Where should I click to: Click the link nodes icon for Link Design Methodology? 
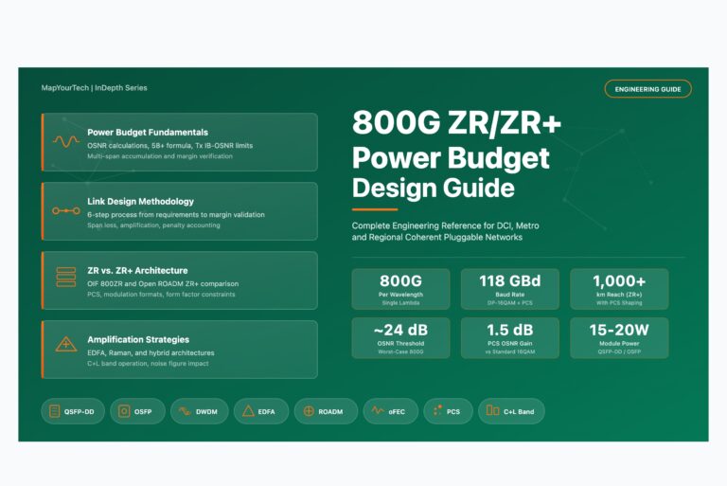[65, 210]
